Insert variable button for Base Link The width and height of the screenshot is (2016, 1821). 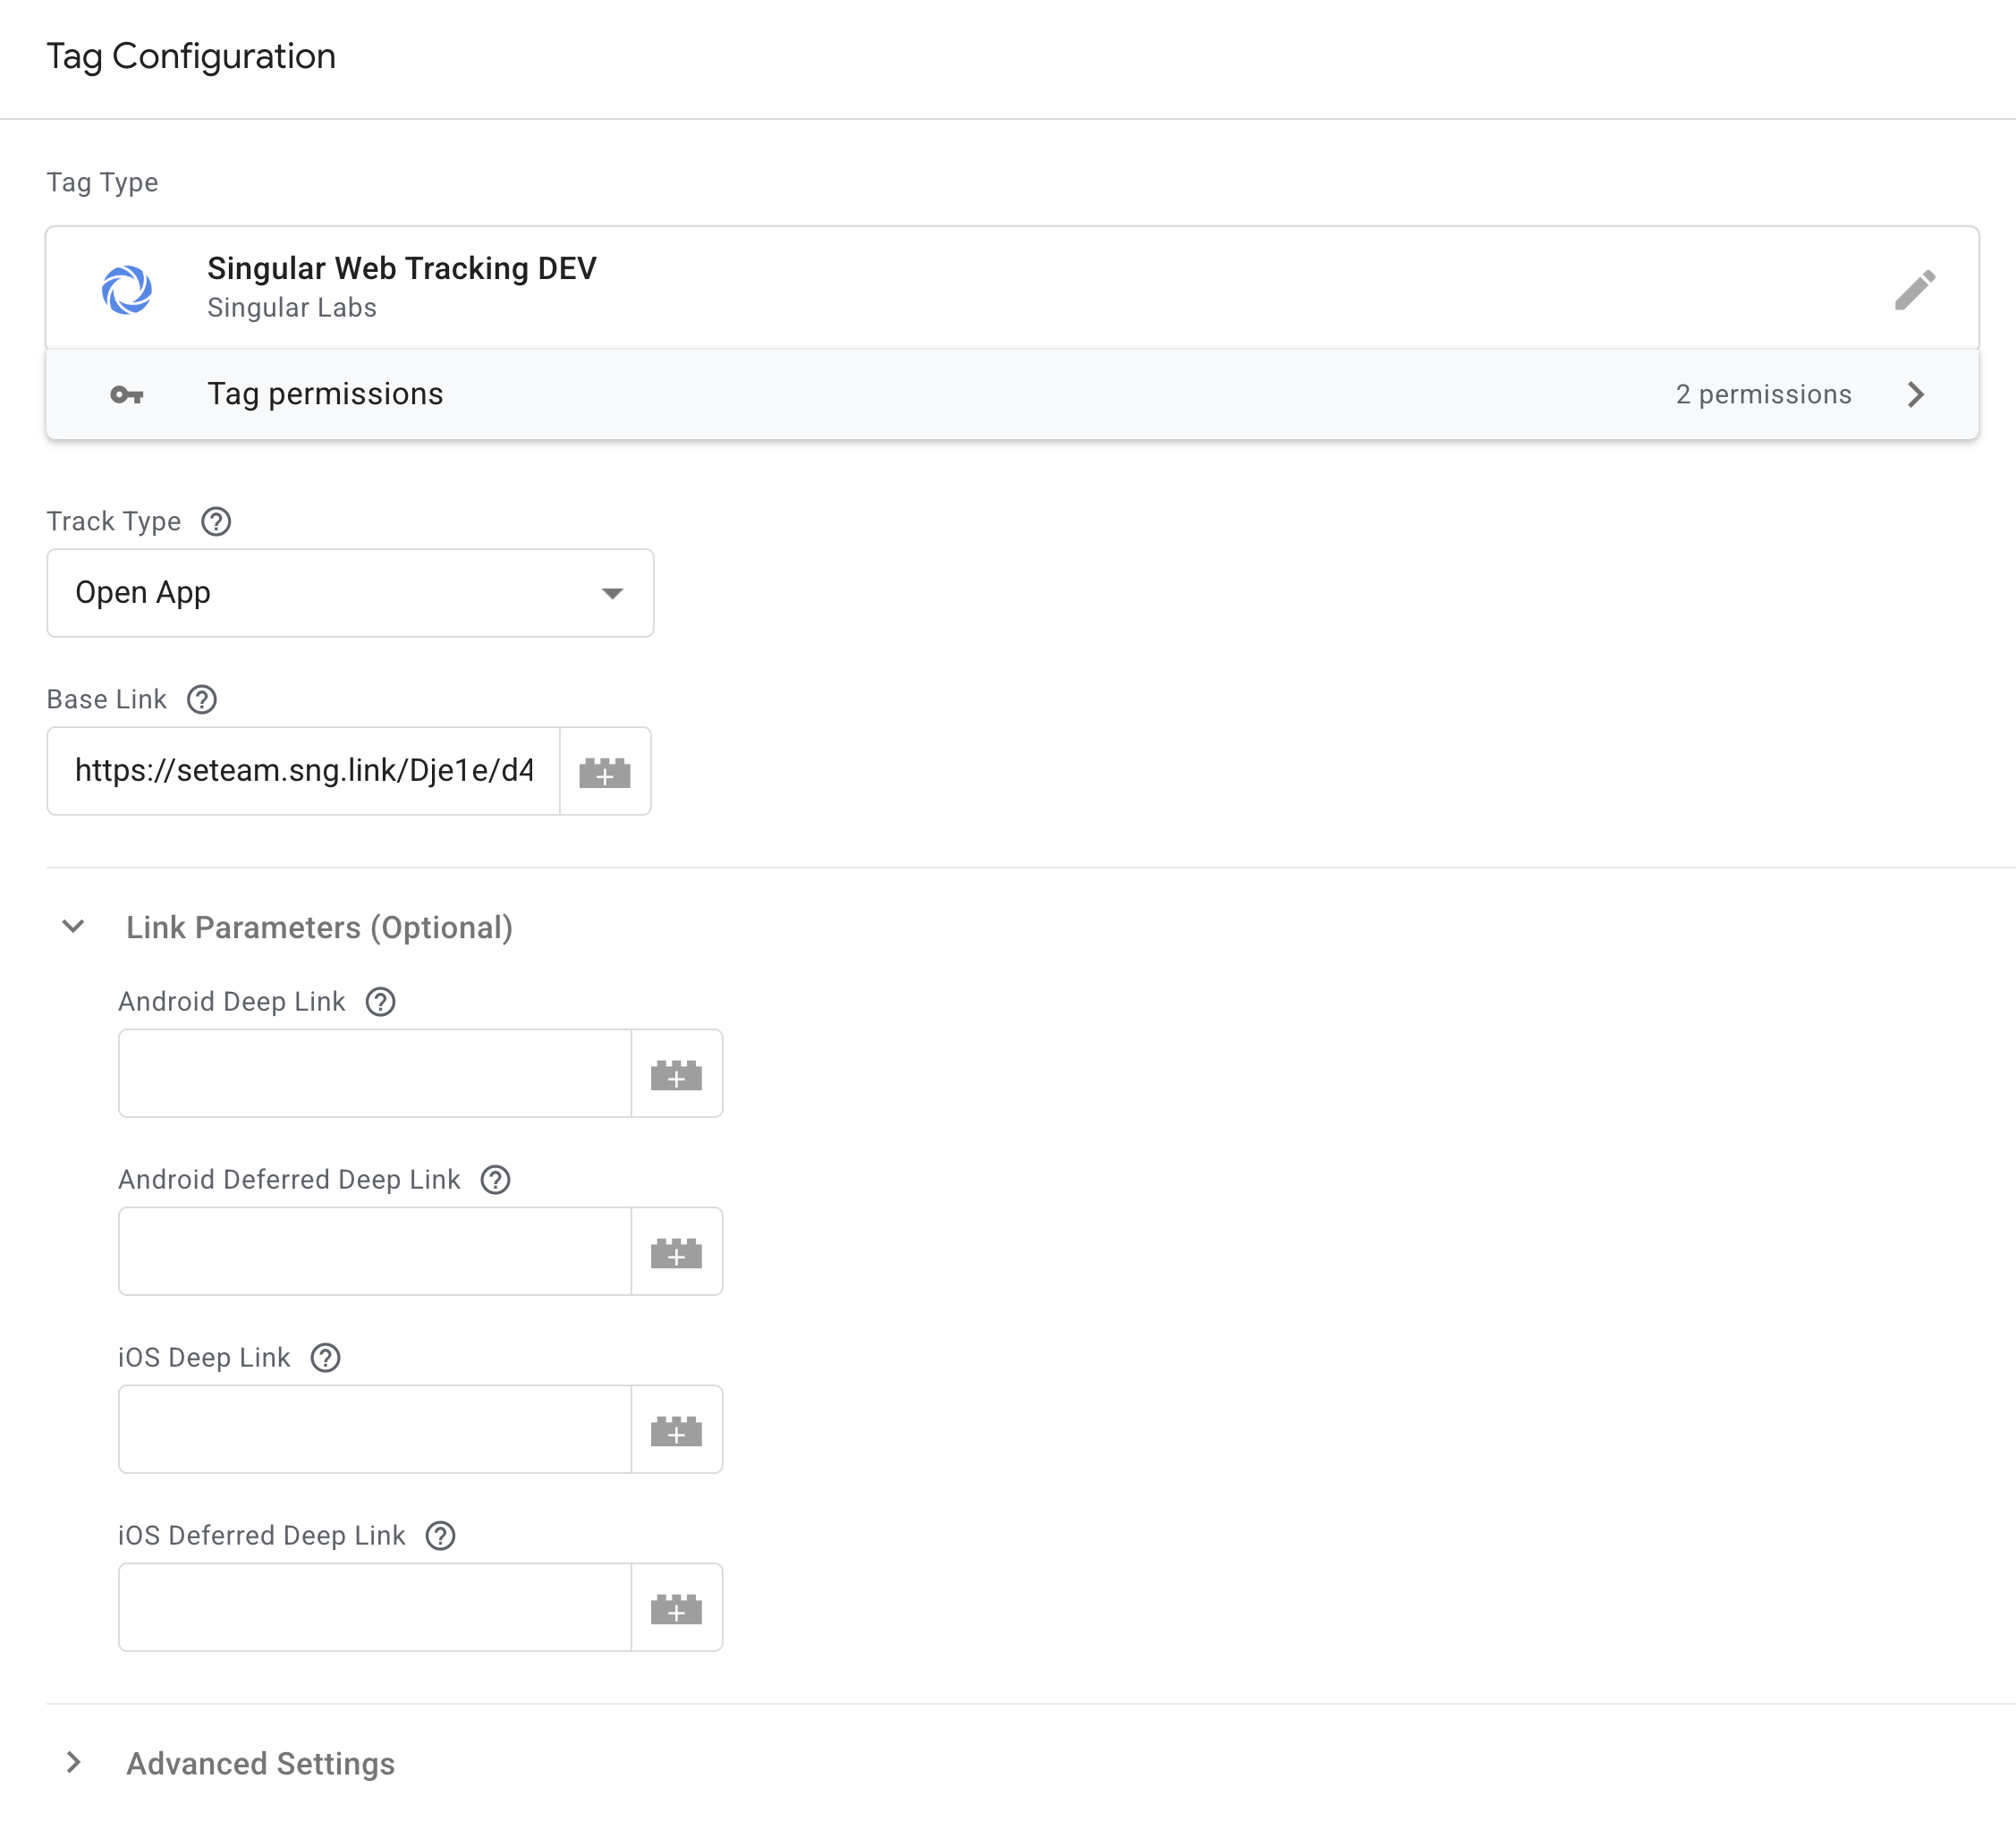click(x=605, y=771)
